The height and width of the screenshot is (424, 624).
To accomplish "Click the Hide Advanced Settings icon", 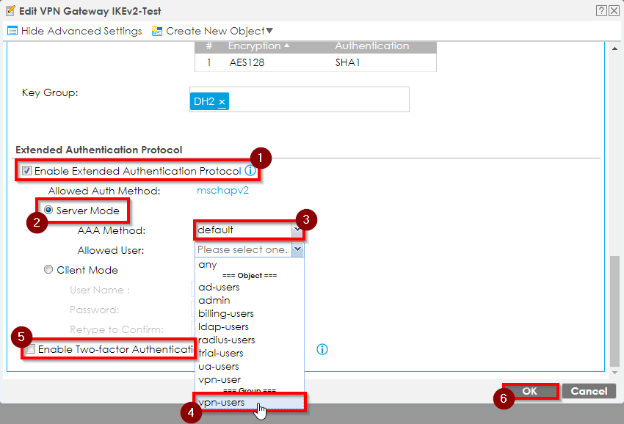I will pos(12,31).
